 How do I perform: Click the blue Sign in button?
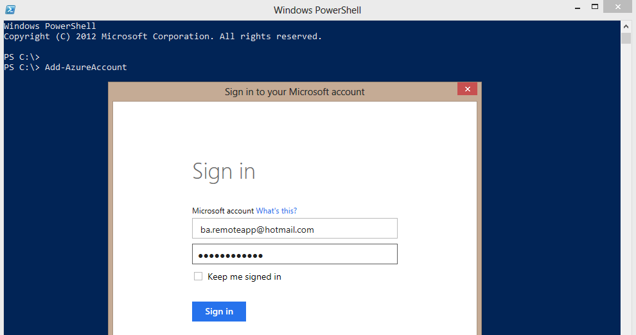coord(219,311)
